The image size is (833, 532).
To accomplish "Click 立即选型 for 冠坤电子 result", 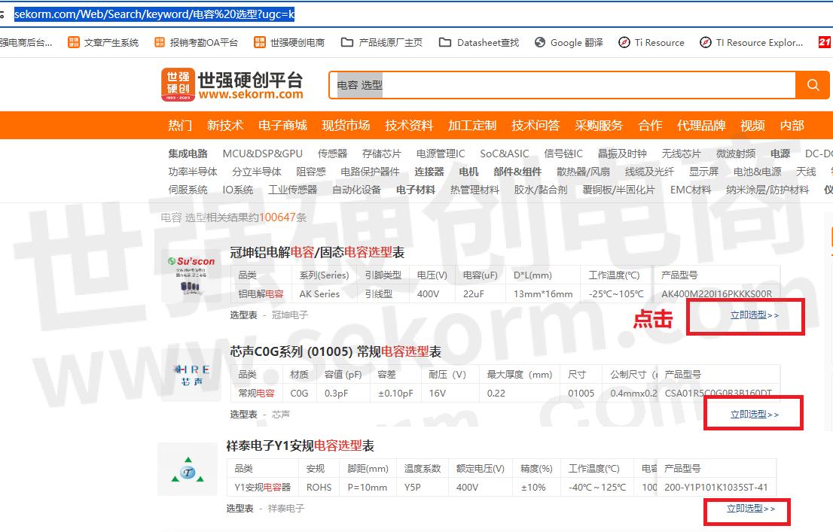I will click(755, 315).
